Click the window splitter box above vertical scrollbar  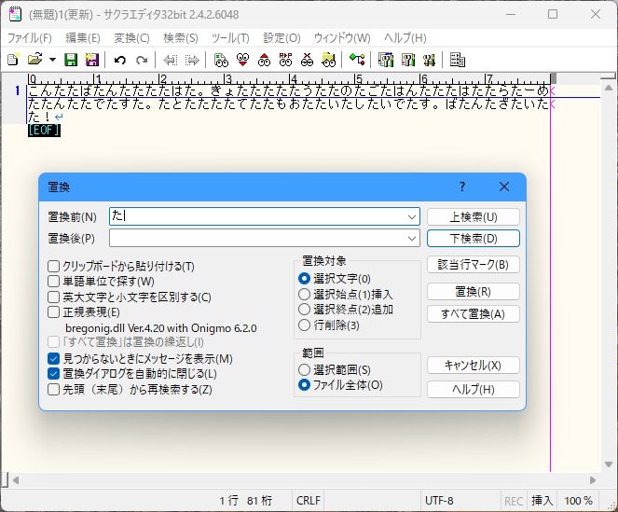pos(609,76)
